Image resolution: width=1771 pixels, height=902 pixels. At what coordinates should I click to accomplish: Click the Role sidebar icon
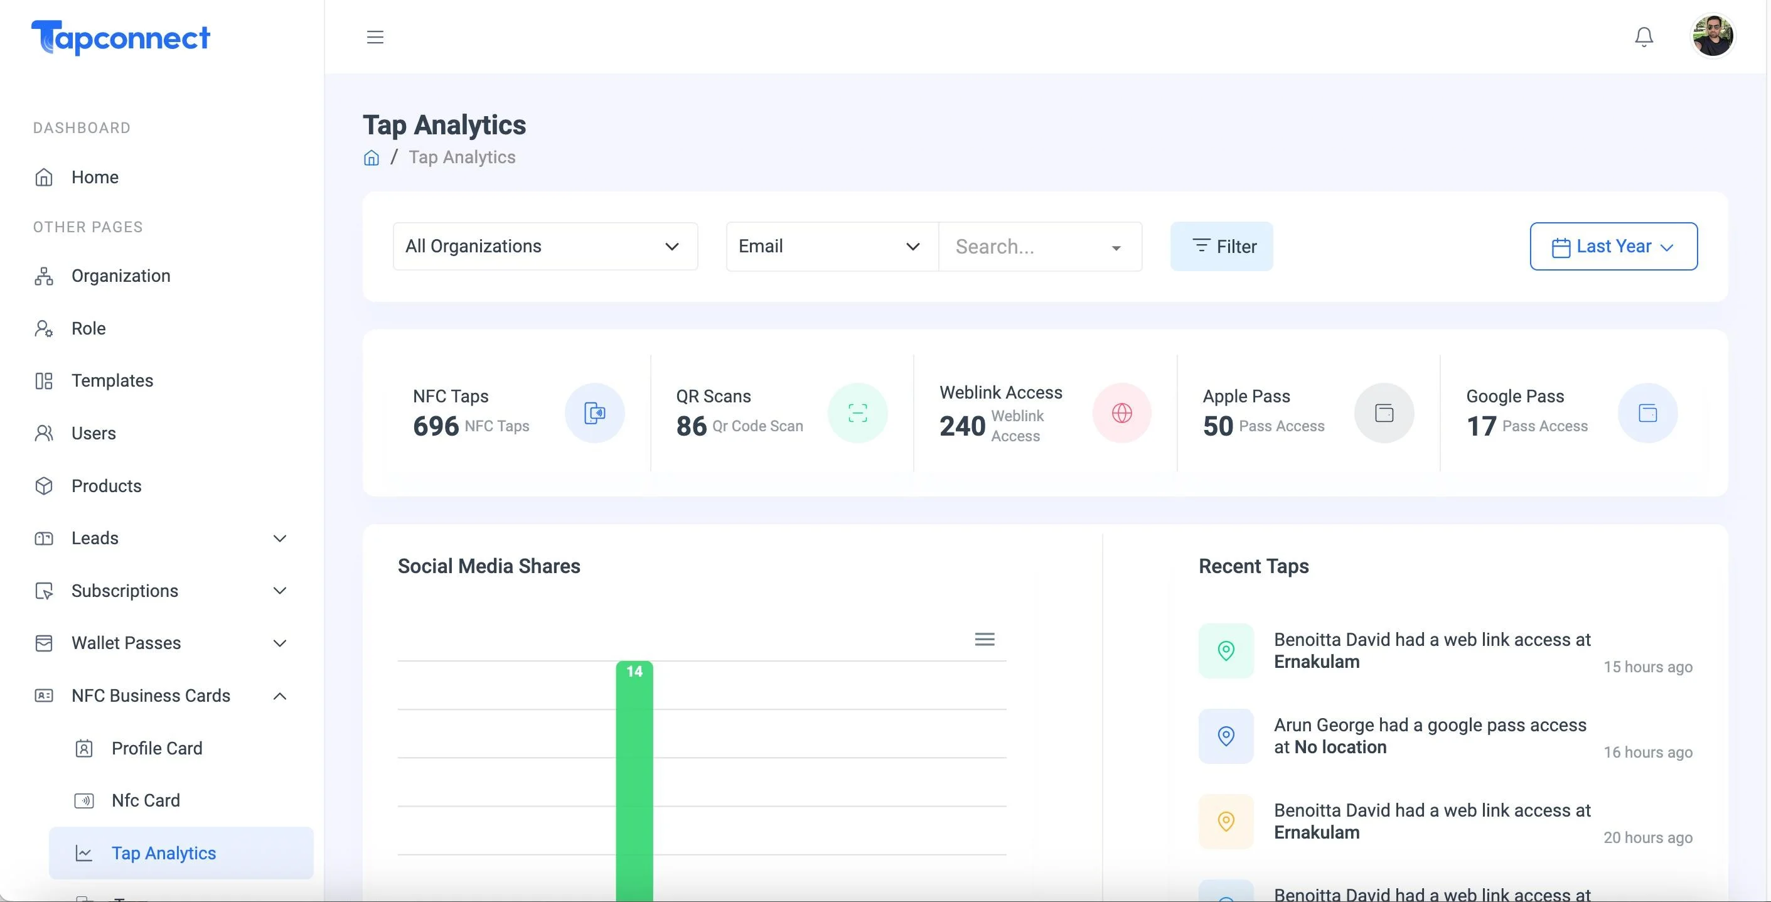coord(44,329)
